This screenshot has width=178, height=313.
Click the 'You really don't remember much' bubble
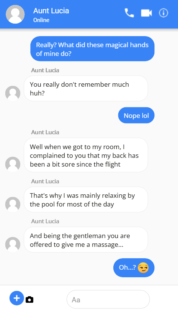(x=86, y=89)
